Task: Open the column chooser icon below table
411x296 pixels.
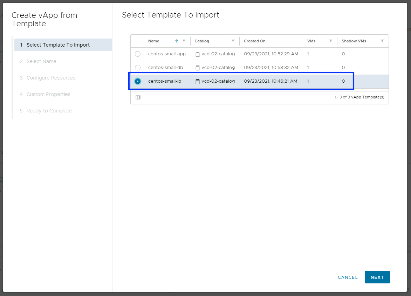Action: 138,97
